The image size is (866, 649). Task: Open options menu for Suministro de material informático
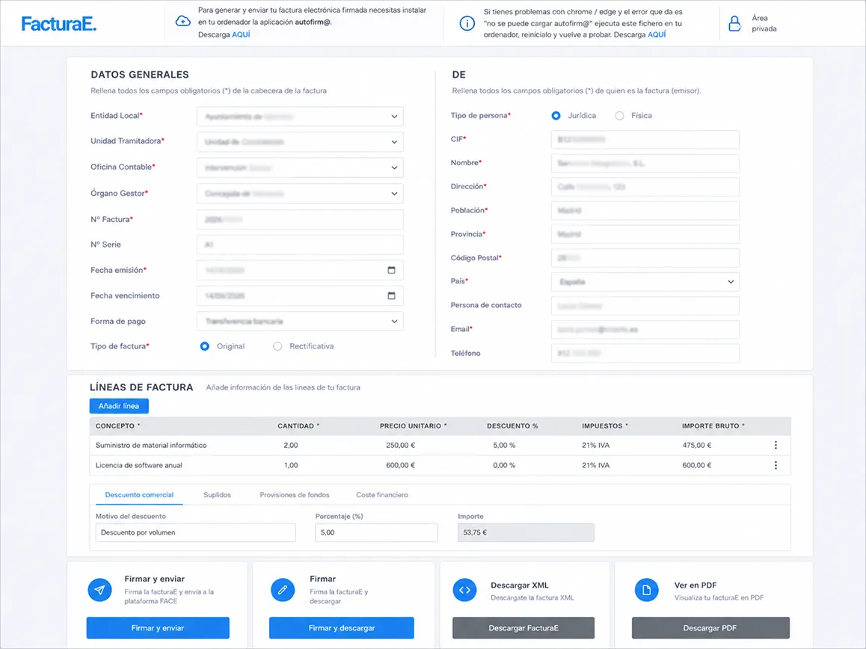click(x=776, y=445)
